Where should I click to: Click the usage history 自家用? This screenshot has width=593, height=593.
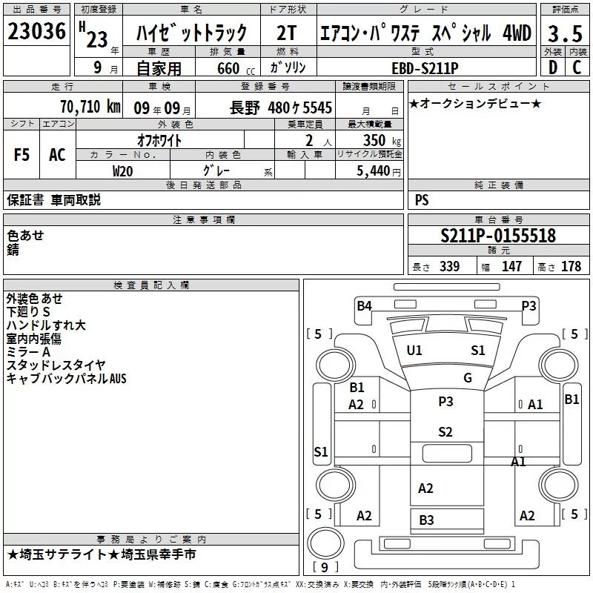159,68
